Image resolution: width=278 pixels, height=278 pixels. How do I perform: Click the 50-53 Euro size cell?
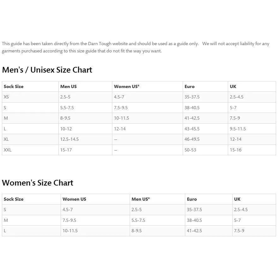190,150
